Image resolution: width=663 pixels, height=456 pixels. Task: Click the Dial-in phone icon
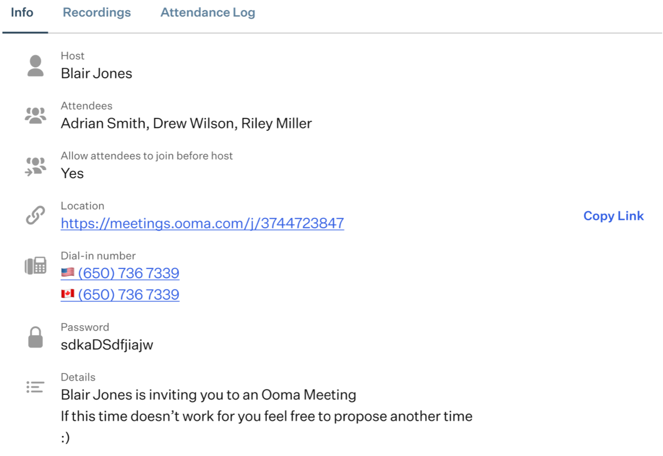(35, 265)
